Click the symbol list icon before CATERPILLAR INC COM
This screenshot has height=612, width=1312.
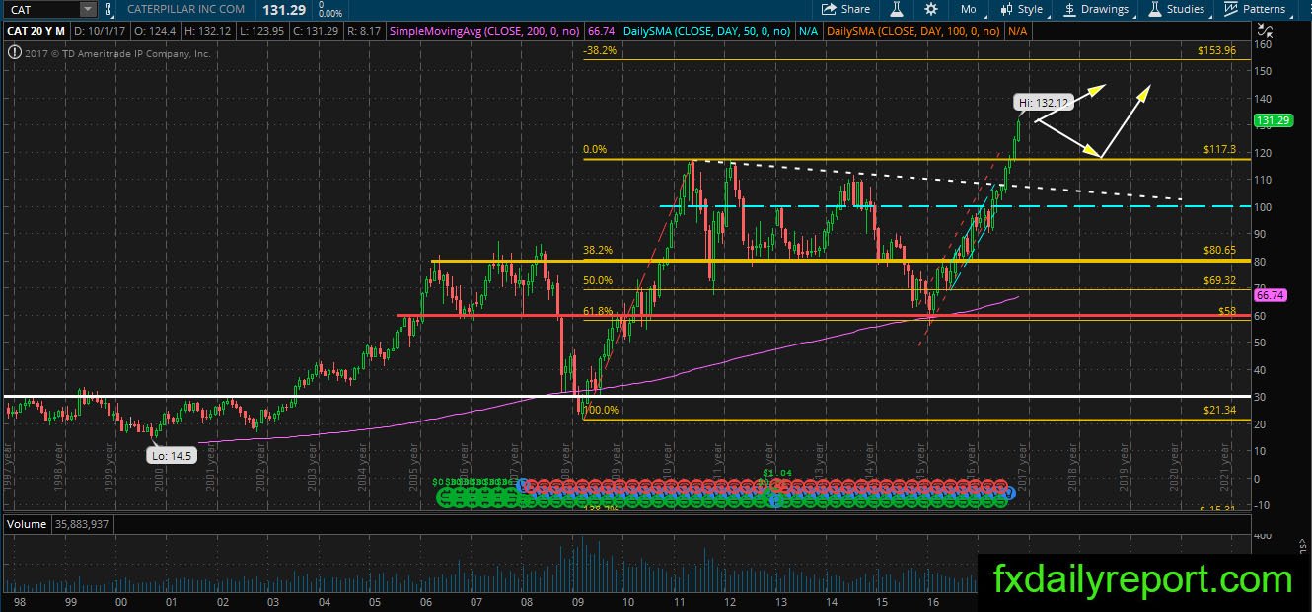110,9
